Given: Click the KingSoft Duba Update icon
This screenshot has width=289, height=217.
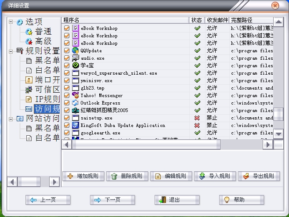Looking at the screenshot, I should 76,125.
